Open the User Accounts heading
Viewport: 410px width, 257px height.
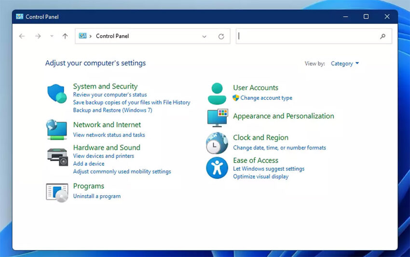[x=256, y=88]
